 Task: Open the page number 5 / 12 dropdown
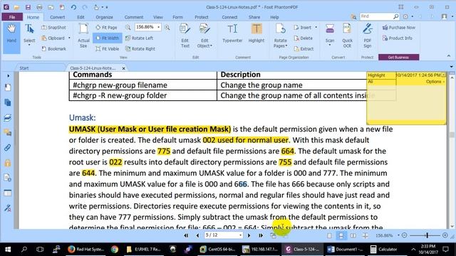[241, 235]
